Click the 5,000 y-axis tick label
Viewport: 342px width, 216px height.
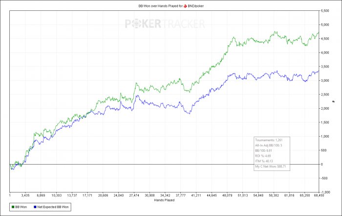coord(325,24)
